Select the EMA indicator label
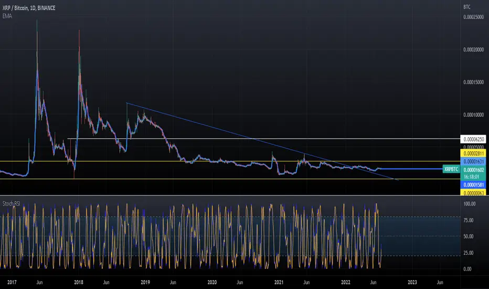Viewport: 489px width, 289px height. [7, 16]
